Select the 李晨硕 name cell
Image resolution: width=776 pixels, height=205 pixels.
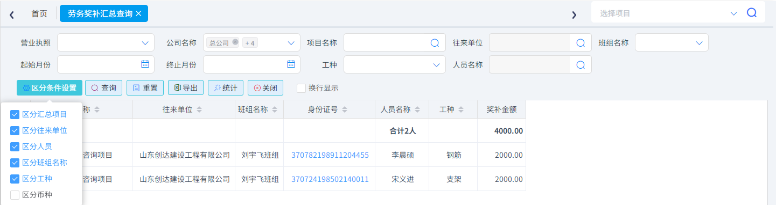tap(403, 155)
